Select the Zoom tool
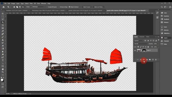Image resolution: width=172 pixels, height=97 pixels. coord(3,72)
